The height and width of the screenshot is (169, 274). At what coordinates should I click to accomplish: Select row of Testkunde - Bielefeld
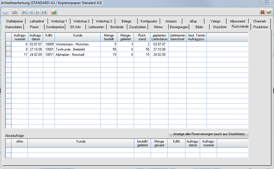[127, 49]
